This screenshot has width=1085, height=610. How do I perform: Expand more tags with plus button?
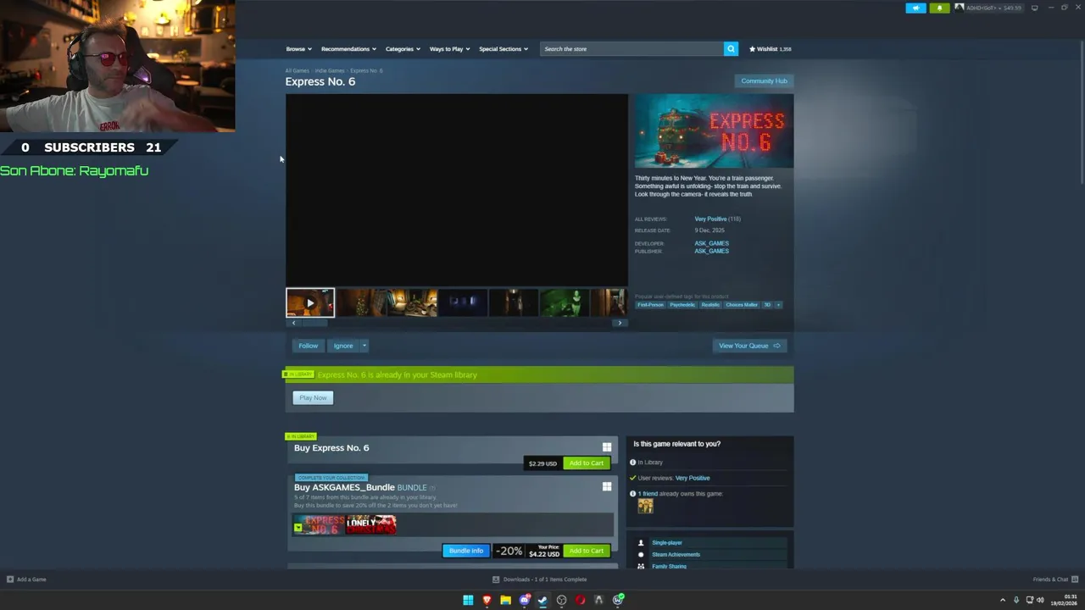tap(778, 305)
